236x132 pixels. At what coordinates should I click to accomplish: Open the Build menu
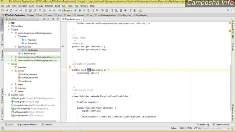click(x=57, y=6)
